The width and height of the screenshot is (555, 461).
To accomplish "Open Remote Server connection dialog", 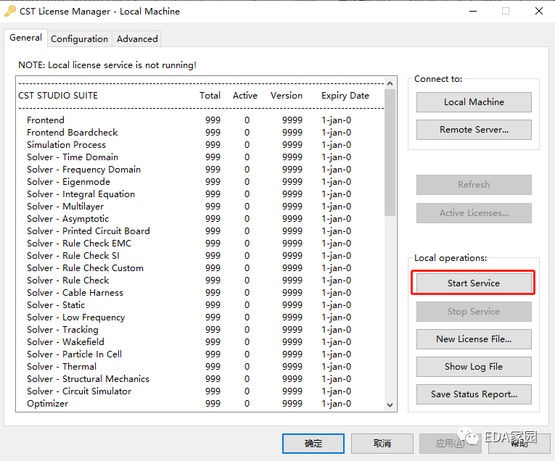I will pos(474,130).
